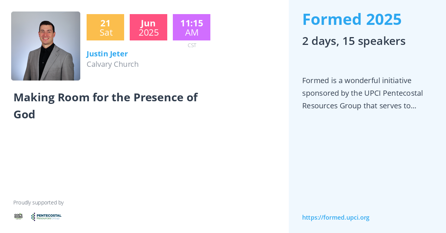Open the formed.upci.org link
The height and width of the screenshot is (233, 446).
[336, 217]
